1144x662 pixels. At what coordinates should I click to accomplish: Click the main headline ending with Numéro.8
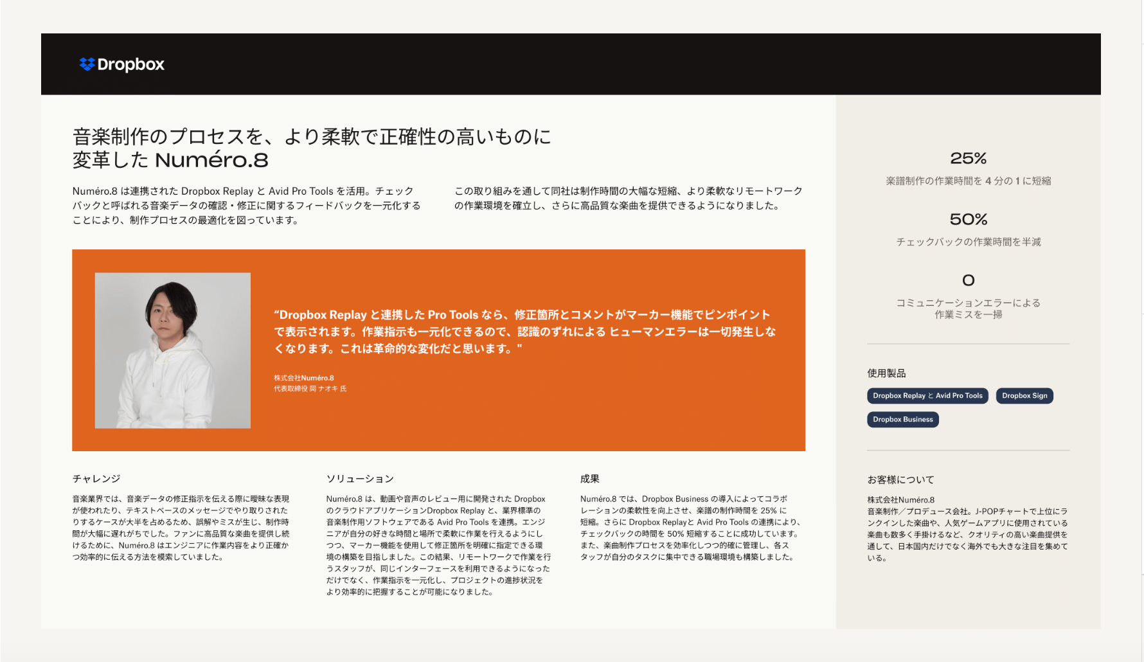coord(312,148)
